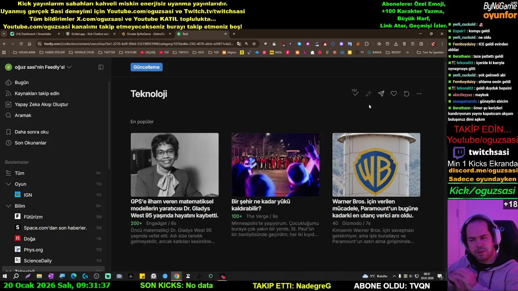The height and width of the screenshot is (291, 518).
Task: Open Tüm Yer İşaretleri folder
Action: (430, 53)
